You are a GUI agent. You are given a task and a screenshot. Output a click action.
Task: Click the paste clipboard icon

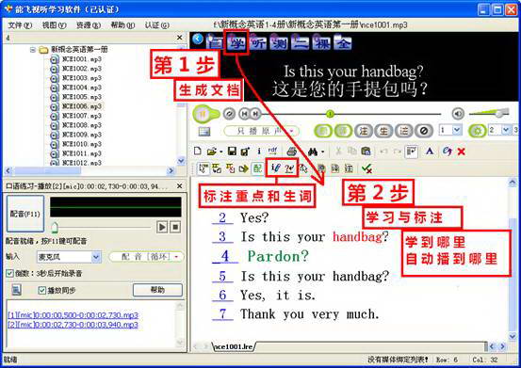366,152
